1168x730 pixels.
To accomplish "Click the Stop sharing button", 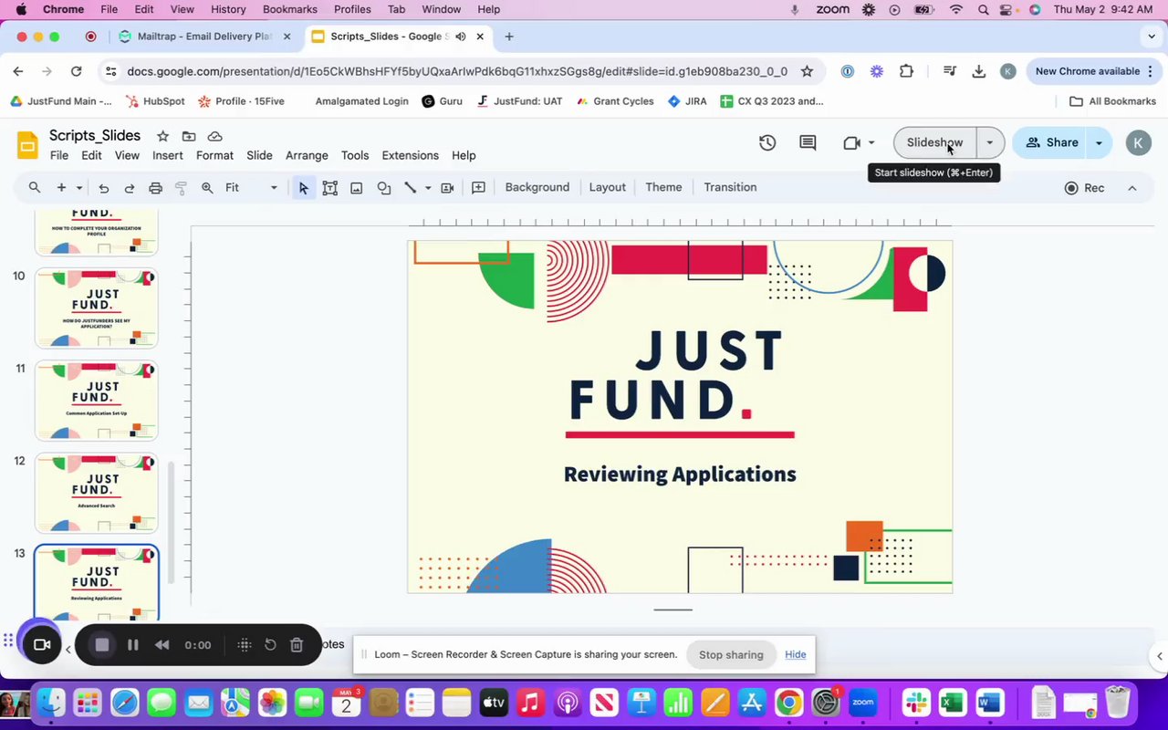I will tap(731, 654).
